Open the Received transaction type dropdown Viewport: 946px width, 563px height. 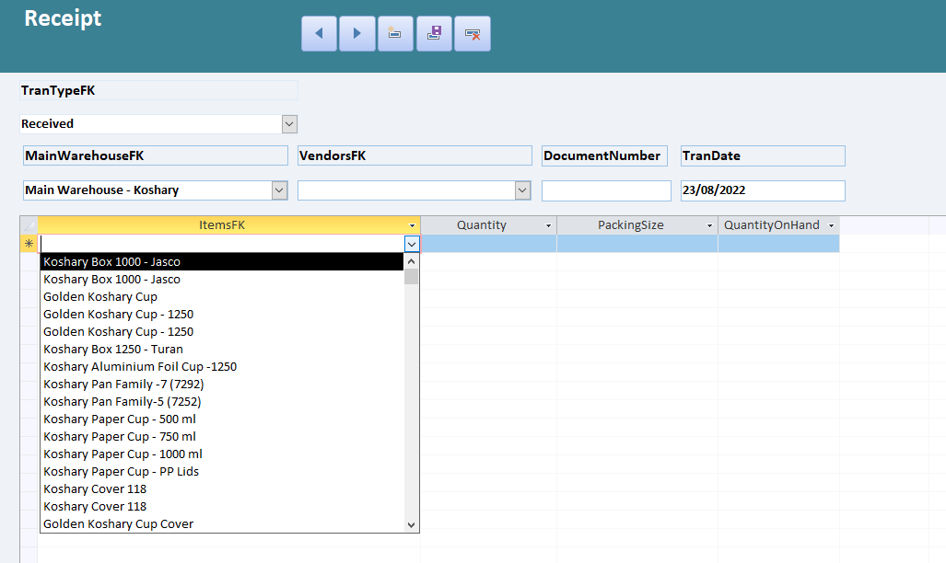(x=289, y=124)
